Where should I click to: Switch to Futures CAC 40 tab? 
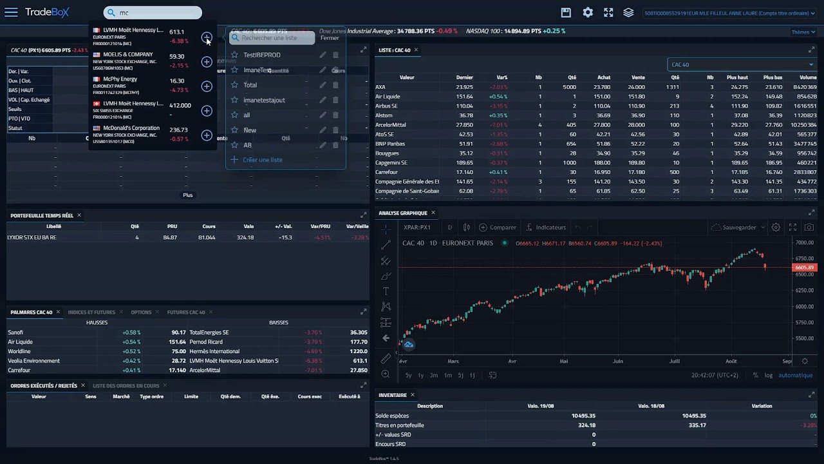pos(186,312)
